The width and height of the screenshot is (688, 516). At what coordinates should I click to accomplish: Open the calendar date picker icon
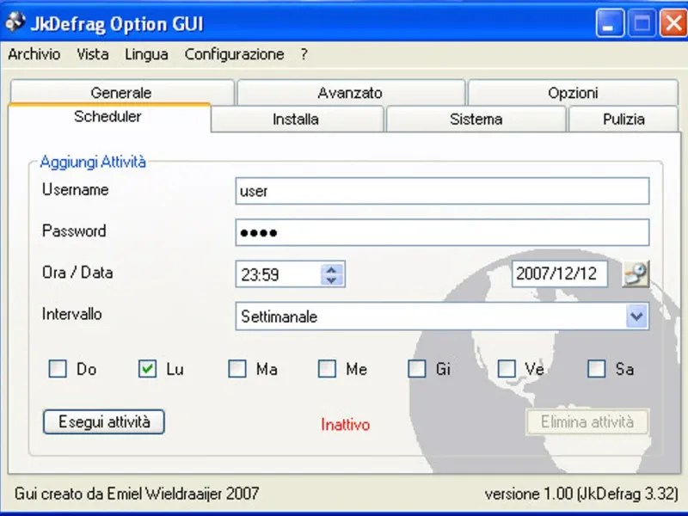click(x=636, y=274)
